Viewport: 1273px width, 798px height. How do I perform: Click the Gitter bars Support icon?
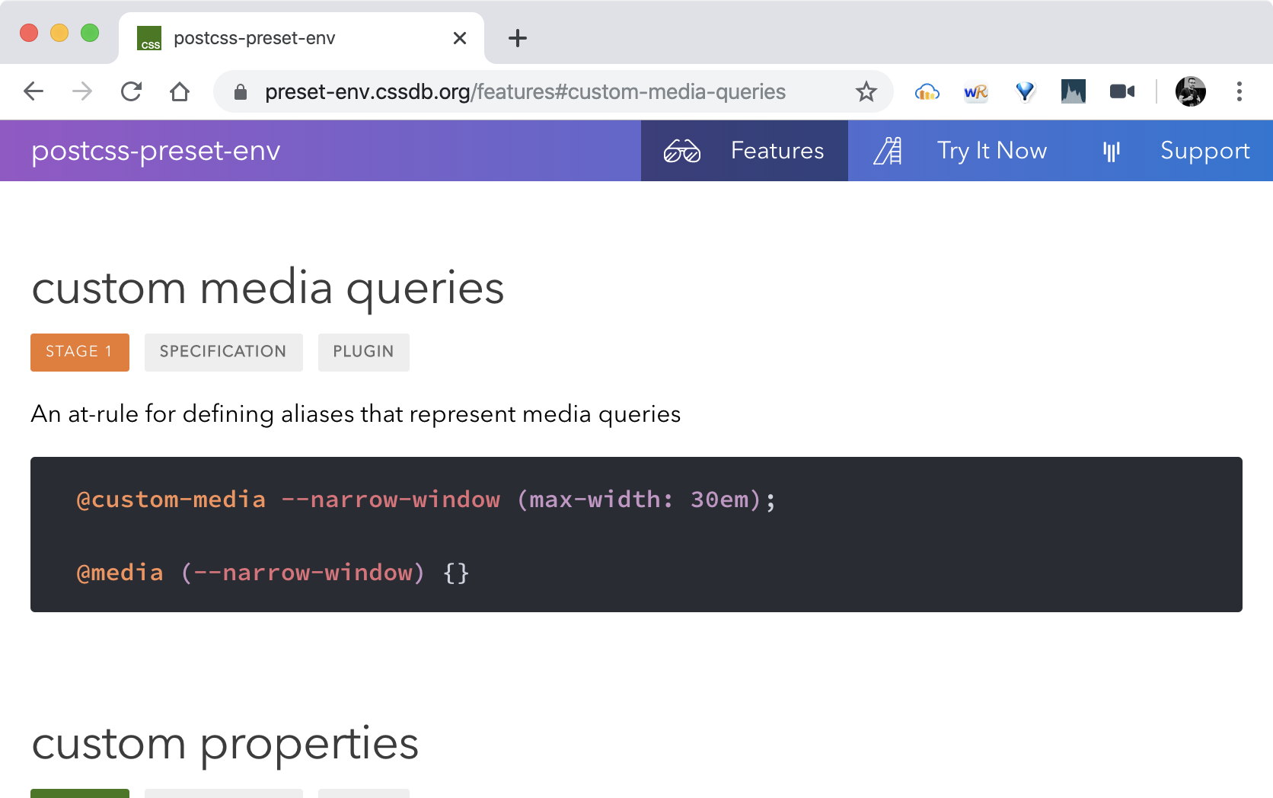(1112, 152)
